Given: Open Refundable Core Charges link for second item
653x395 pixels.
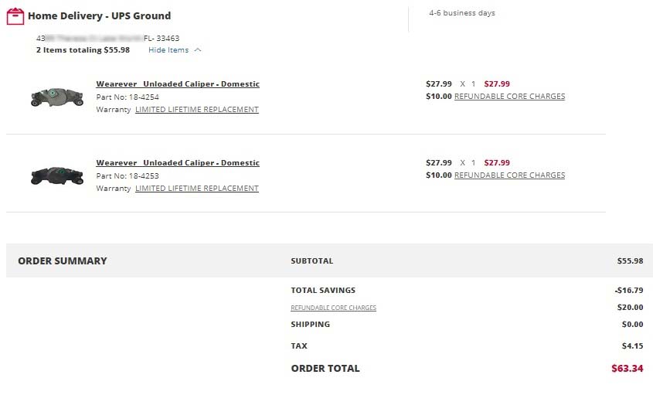Looking at the screenshot, I should 510,175.
